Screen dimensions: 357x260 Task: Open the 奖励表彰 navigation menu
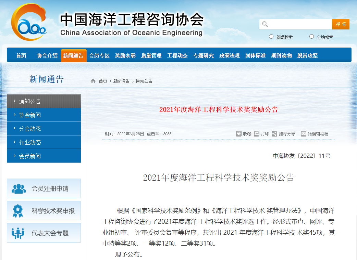coord(125,55)
